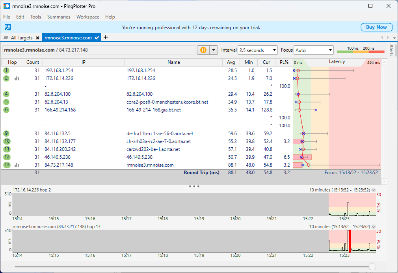398x273 pixels.
Task: Close the All Targets tab
Action: click(x=37, y=38)
